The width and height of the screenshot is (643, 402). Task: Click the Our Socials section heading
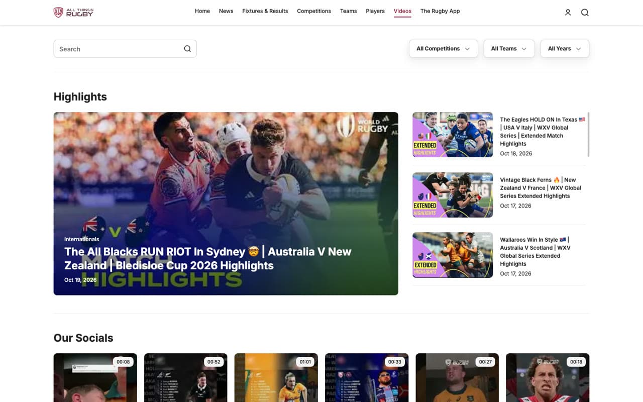83,338
